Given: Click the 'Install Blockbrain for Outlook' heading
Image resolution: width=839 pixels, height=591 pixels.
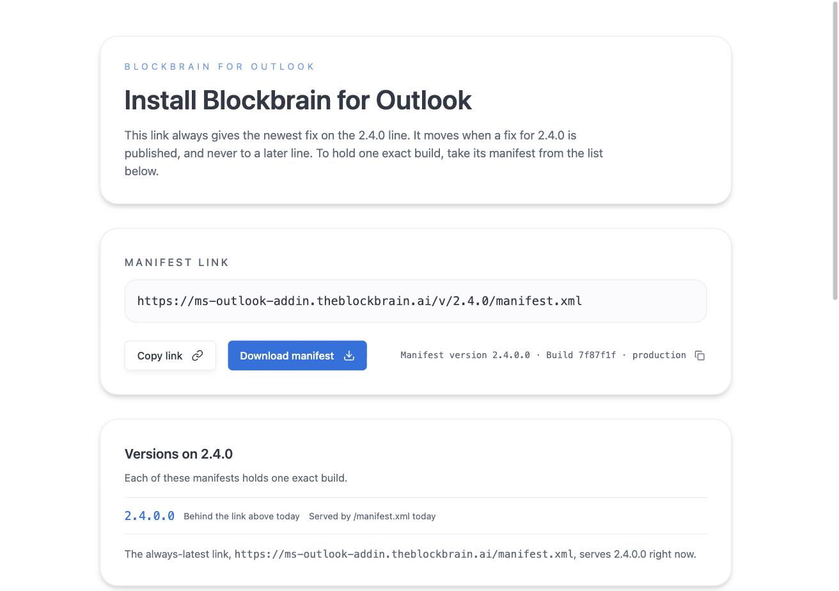Looking at the screenshot, I should click(x=298, y=100).
